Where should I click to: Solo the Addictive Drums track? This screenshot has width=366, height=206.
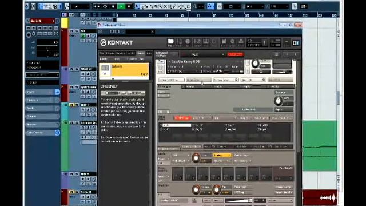(77, 122)
